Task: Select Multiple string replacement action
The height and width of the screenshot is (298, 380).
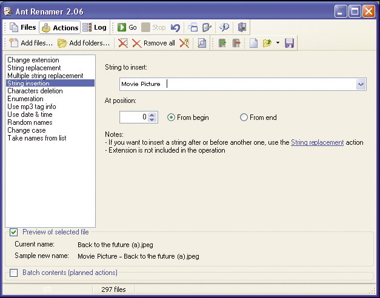Action: pos(50,76)
